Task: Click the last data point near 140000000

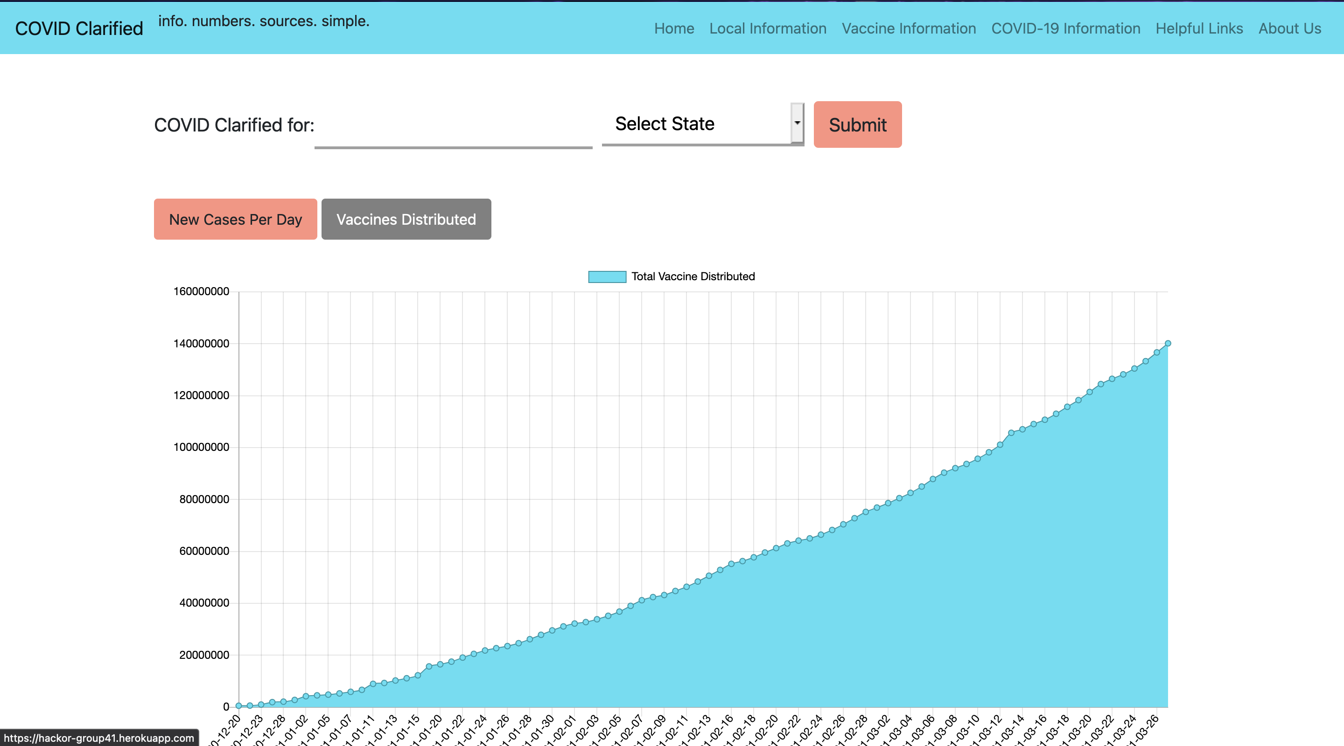Action: 1168,344
